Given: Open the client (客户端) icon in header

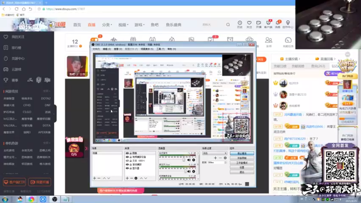Looking at the screenshot, I should pyautogui.click(x=268, y=24).
